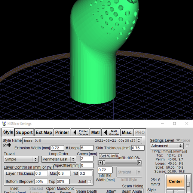Click the Crown [mm] field
This screenshot has height=193, width=193.
pos(87,159)
